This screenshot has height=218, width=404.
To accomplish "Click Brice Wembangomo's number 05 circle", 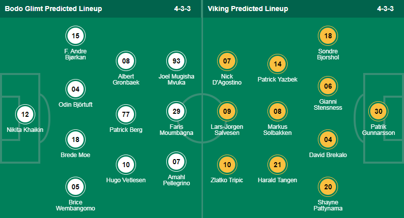I will [76, 187].
